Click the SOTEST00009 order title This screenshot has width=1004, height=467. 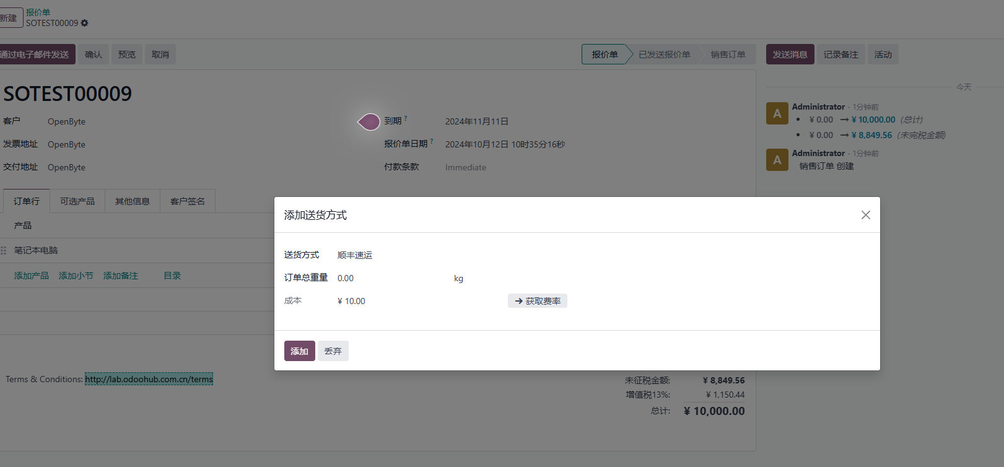click(x=68, y=94)
